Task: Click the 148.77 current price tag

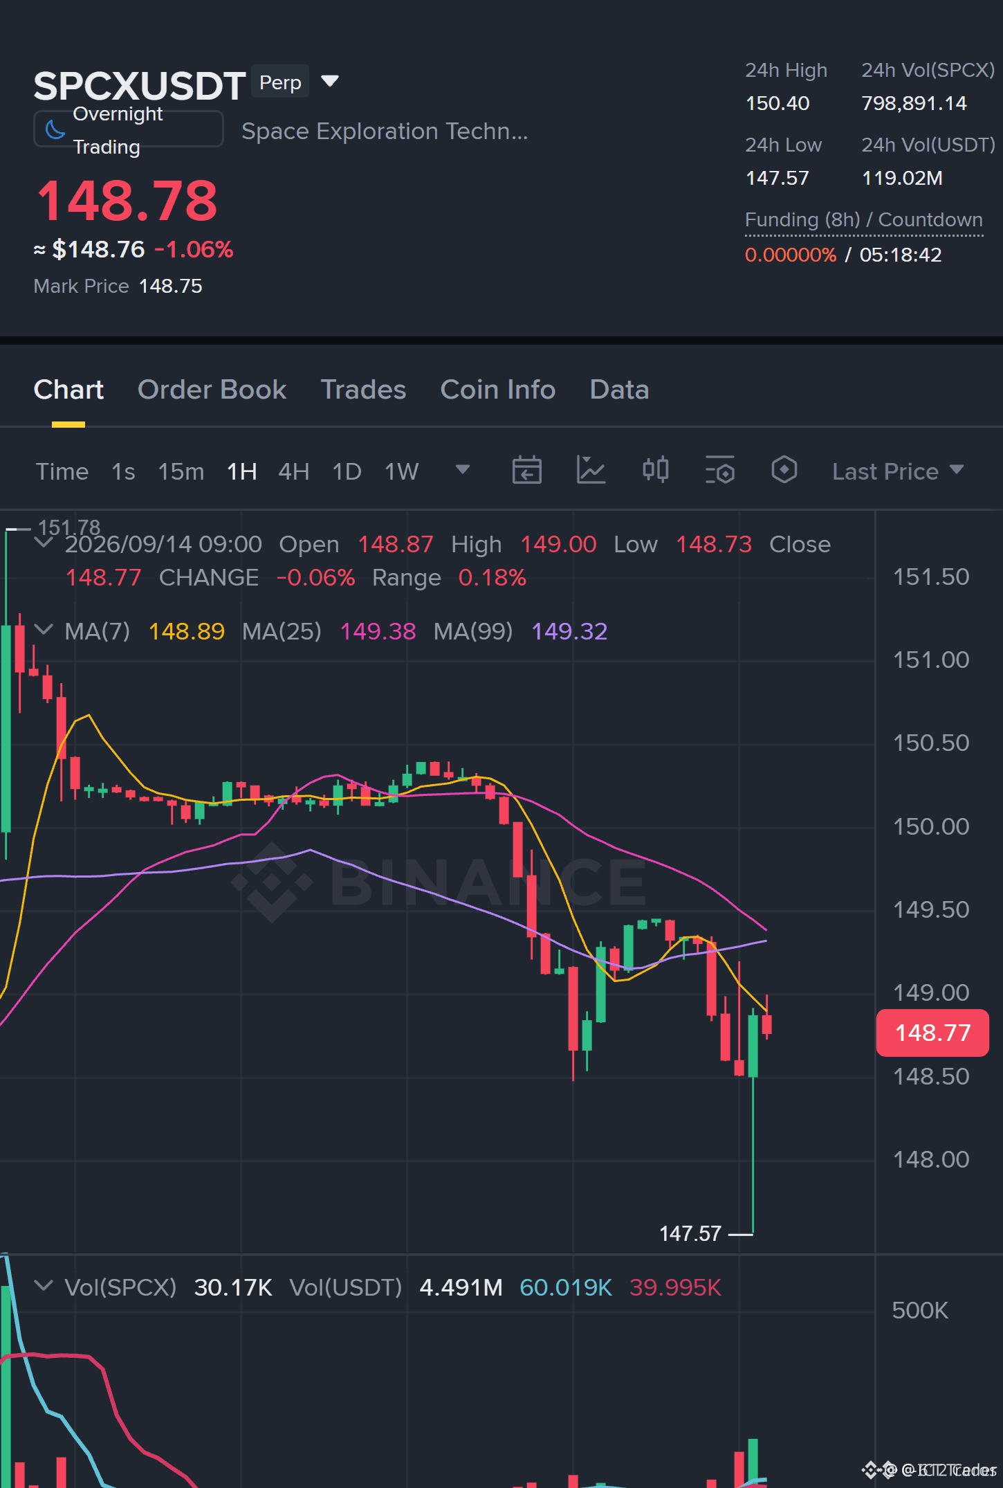Action: [932, 1033]
